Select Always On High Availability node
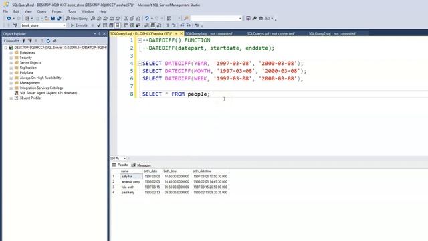The image size is (428, 241). pyautogui.click(x=40, y=78)
